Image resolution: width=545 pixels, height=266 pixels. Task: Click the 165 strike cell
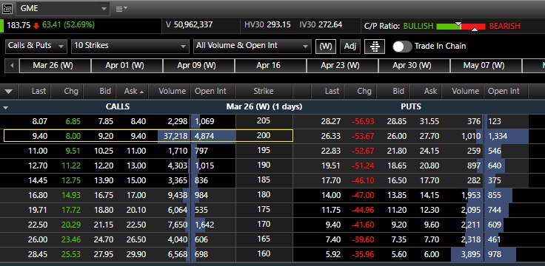[264, 239]
